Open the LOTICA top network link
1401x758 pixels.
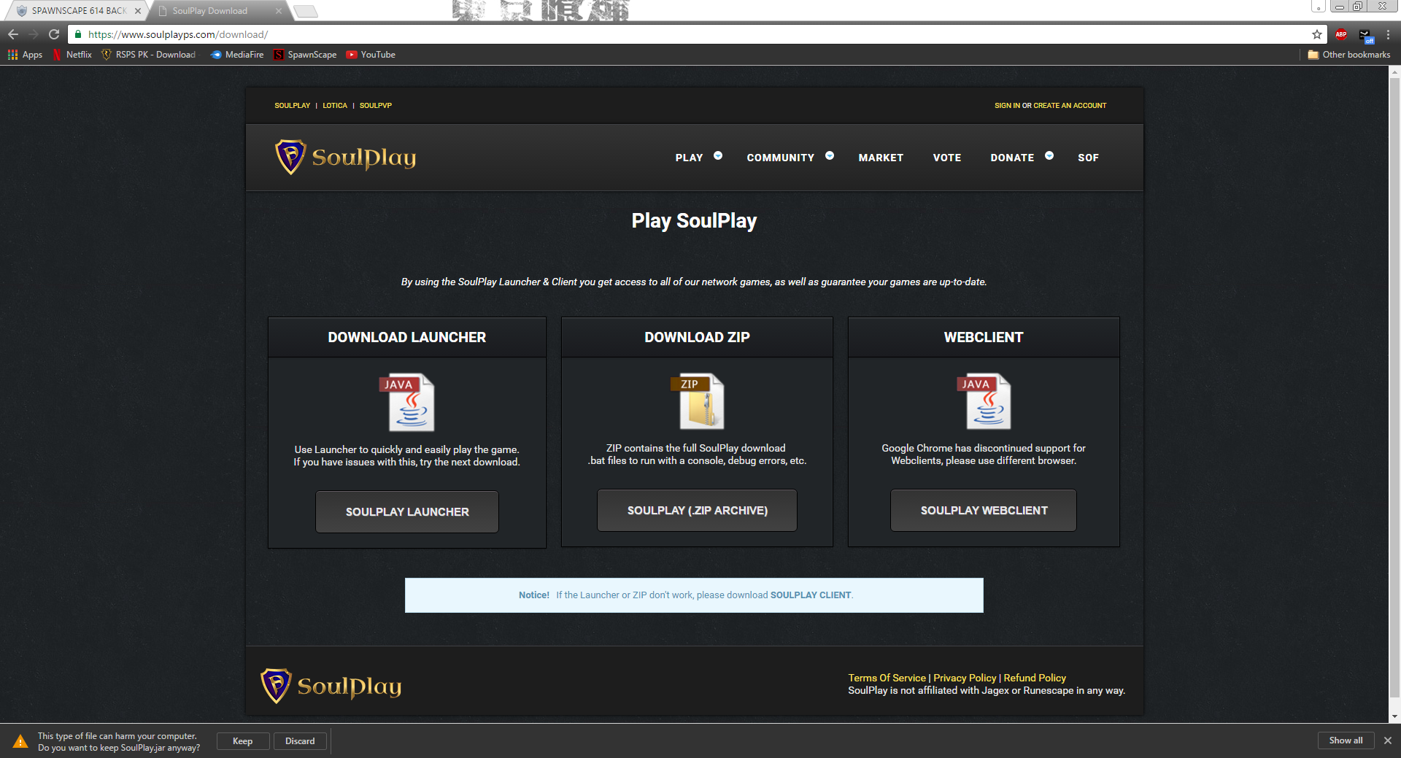[x=335, y=106]
